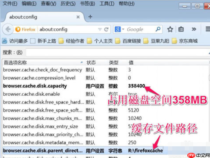Open the hamburger menu

(208, 29)
